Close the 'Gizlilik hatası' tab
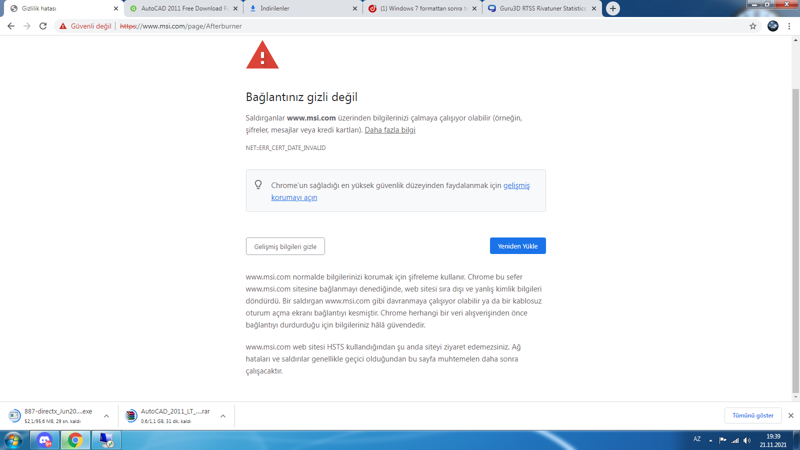Screen dimensions: 800x450 point(116,8)
